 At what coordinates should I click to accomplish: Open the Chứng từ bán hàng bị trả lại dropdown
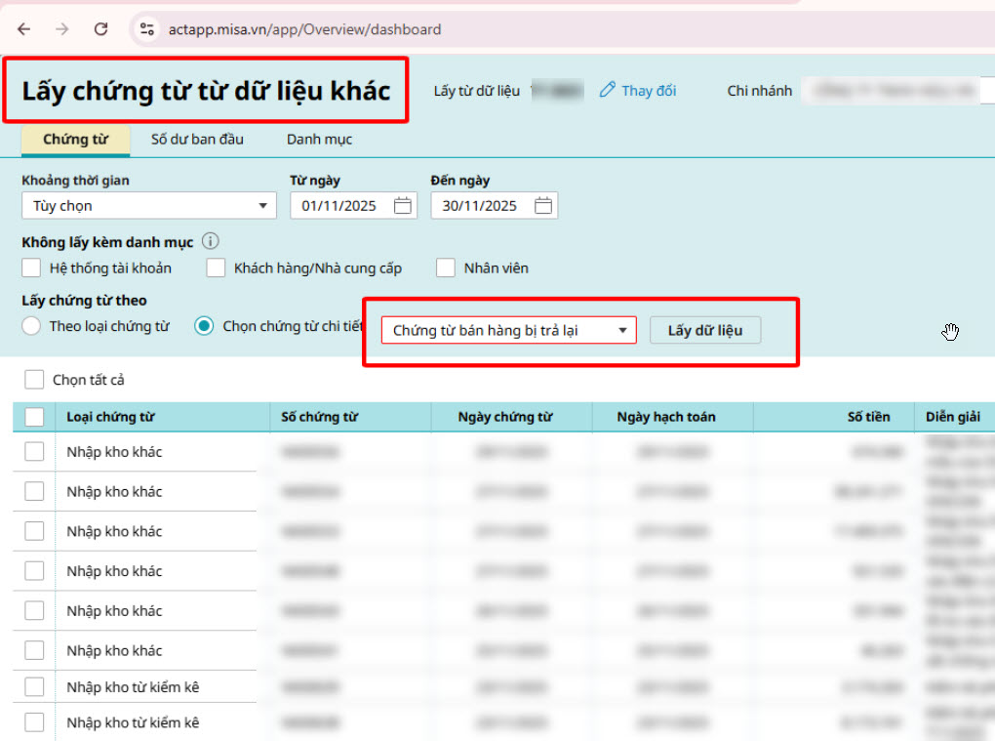[508, 330]
